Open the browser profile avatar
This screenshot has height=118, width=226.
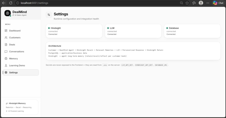click(201, 3)
